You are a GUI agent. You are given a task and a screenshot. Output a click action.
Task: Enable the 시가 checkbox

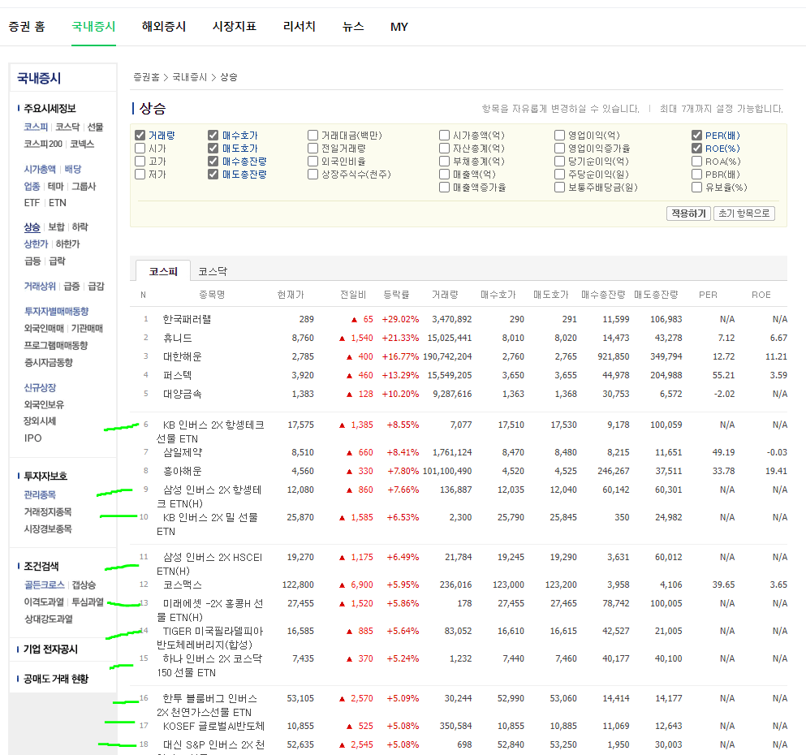[140, 149]
